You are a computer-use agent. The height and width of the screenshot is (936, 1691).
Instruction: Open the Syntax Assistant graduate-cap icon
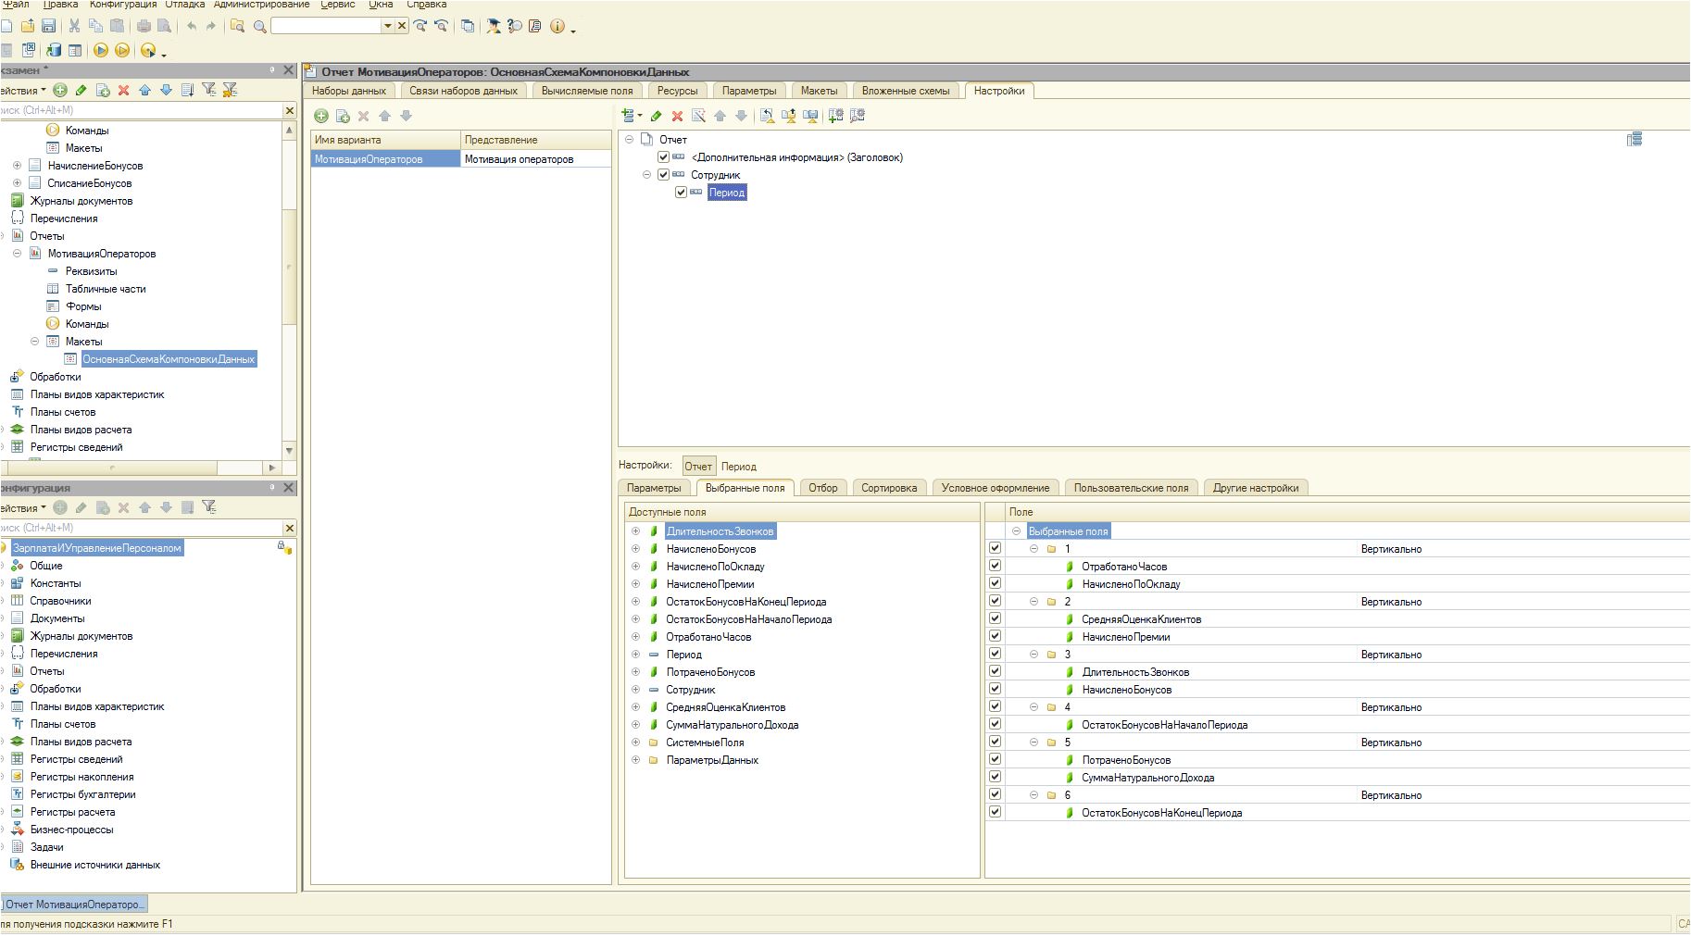coord(494,26)
